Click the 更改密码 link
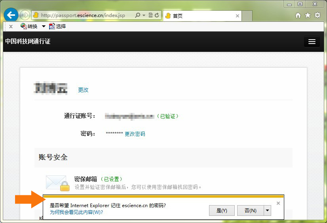Screen dimensions: 327x223 (x=135, y=134)
